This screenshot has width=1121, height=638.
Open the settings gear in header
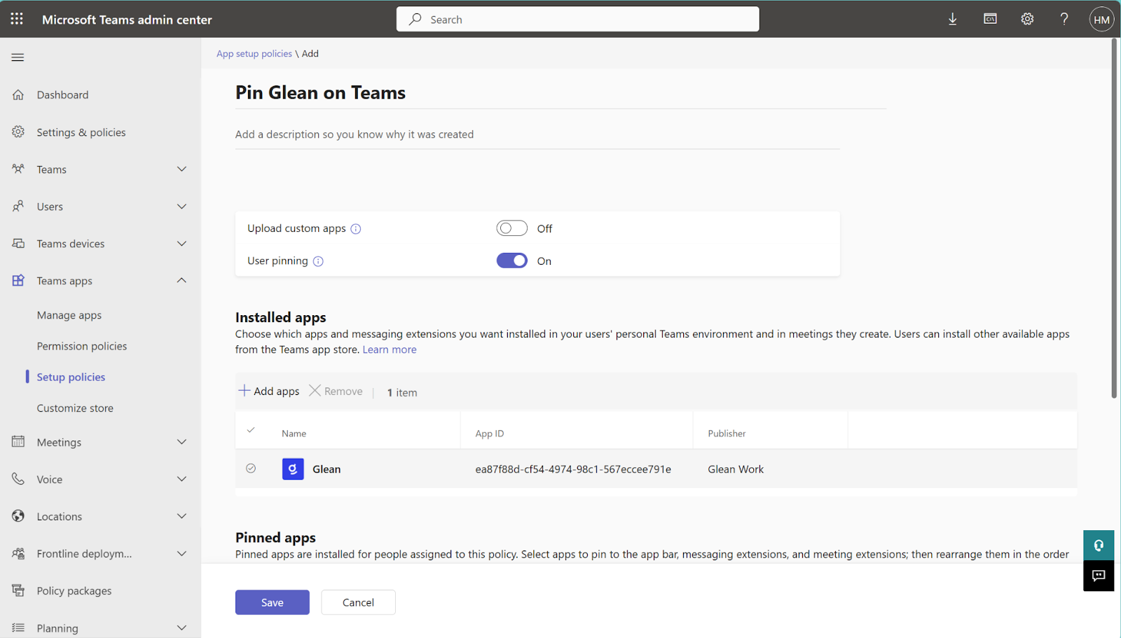1027,19
